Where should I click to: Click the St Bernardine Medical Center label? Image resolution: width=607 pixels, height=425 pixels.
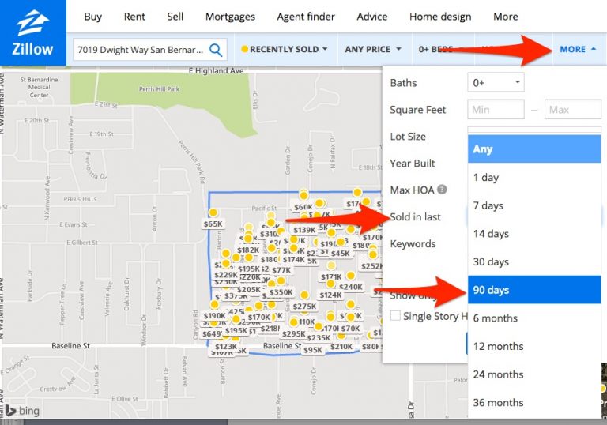coord(39,87)
